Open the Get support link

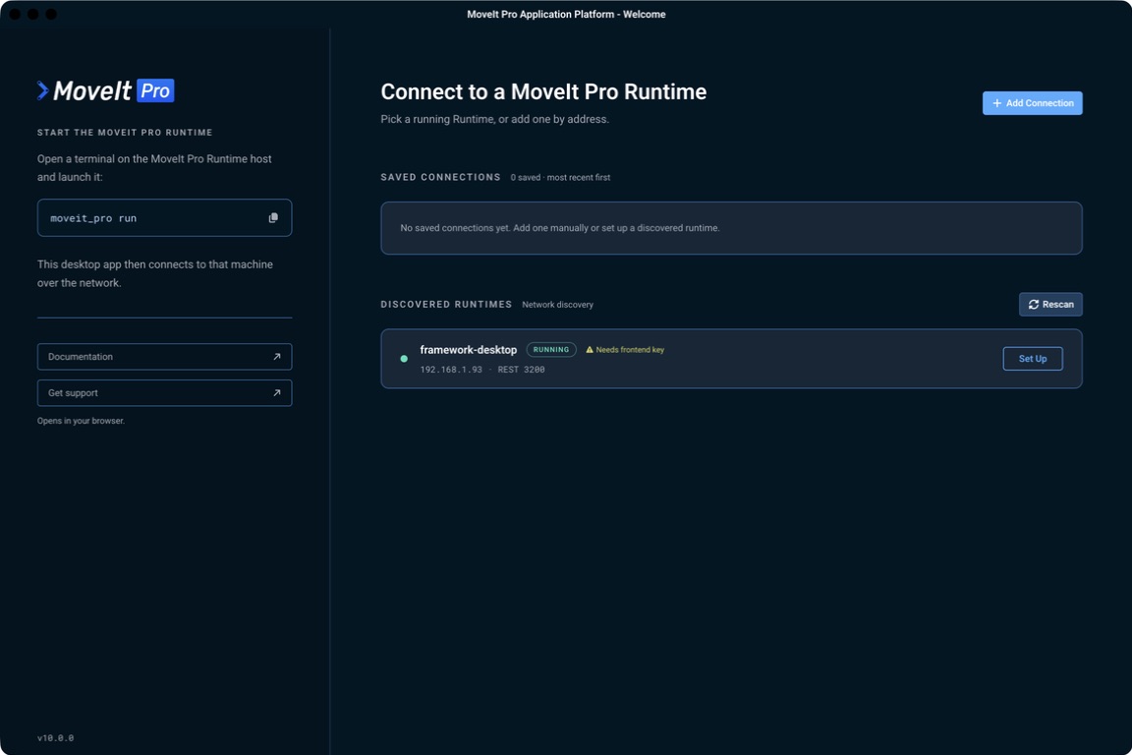165,393
